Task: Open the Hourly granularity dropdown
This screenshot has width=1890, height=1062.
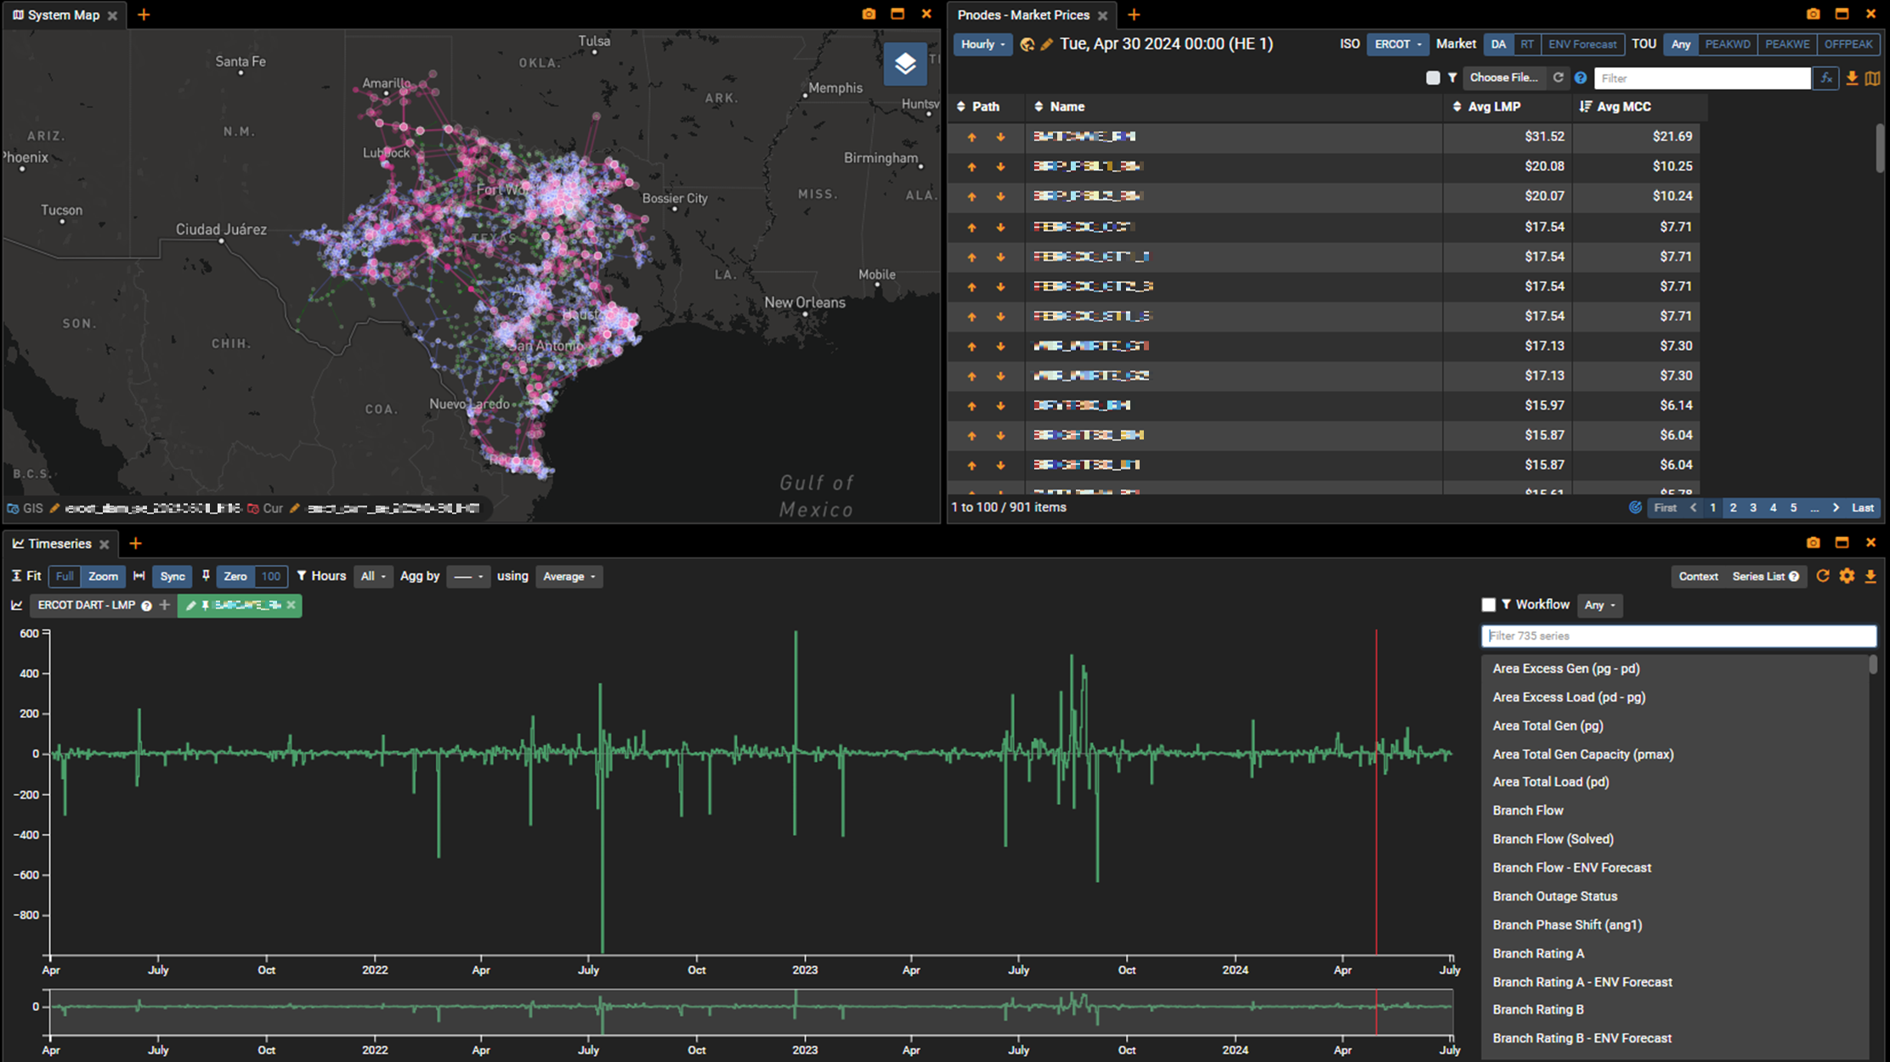Action: pos(982,44)
